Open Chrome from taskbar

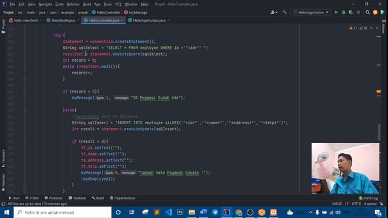[x=238, y=213]
